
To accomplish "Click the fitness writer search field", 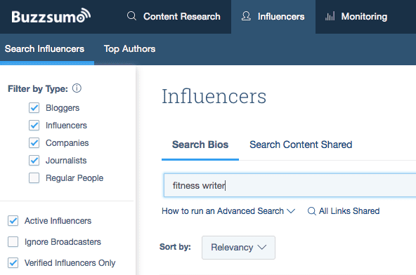I will tap(290, 185).
